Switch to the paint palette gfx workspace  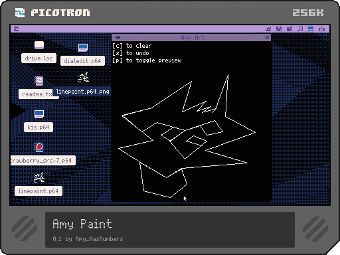pyautogui.click(x=268, y=29)
